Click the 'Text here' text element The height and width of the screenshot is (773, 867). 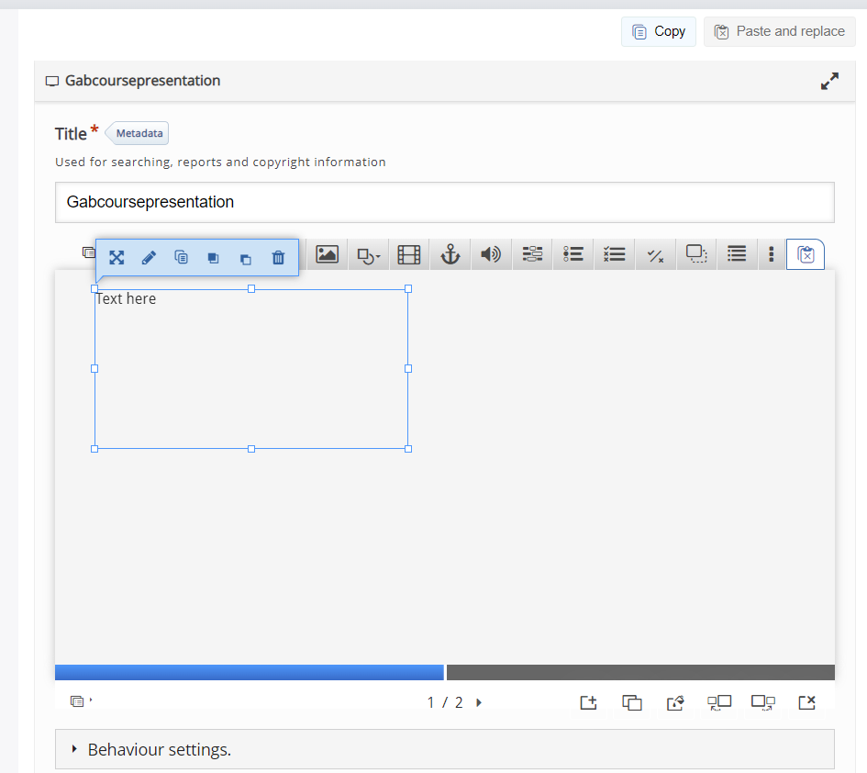coord(126,298)
